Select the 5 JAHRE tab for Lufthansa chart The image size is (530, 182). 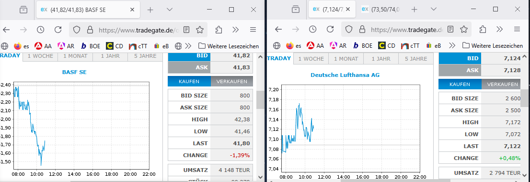tap(416, 59)
